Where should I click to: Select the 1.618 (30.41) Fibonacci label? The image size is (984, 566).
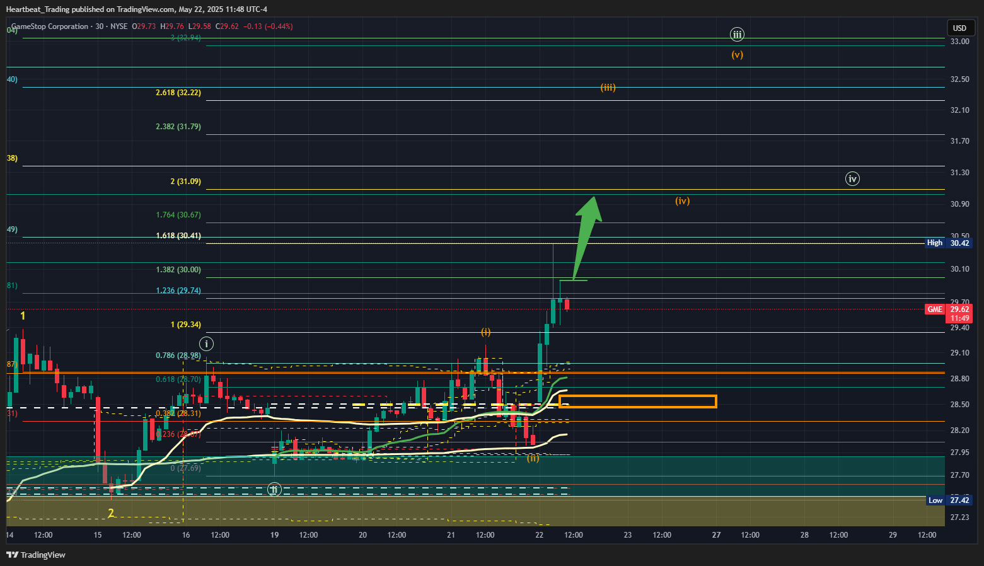click(x=178, y=236)
